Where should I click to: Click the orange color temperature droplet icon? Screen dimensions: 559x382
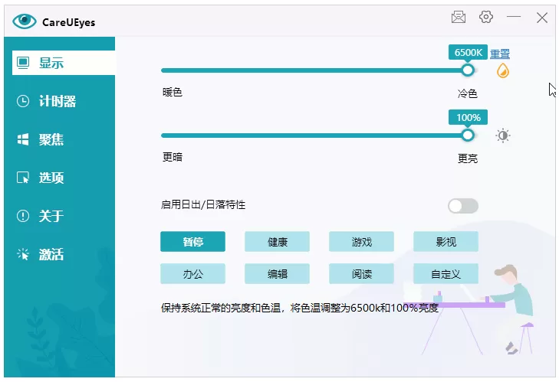pyautogui.click(x=503, y=70)
